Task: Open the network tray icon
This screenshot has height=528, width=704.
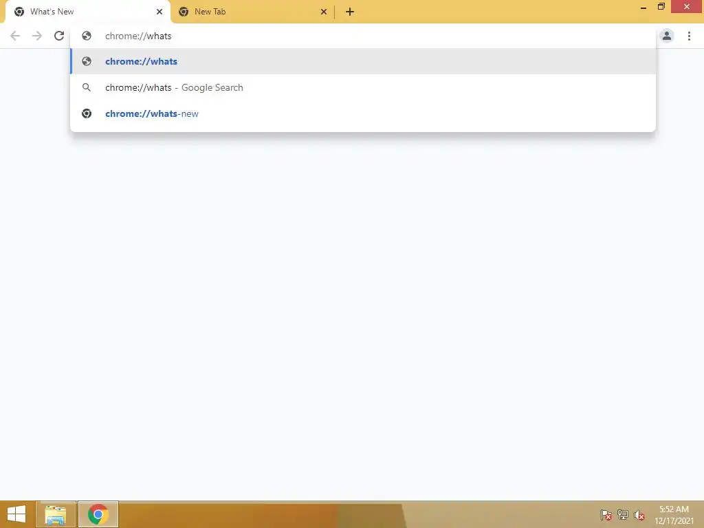Action: tap(623, 514)
